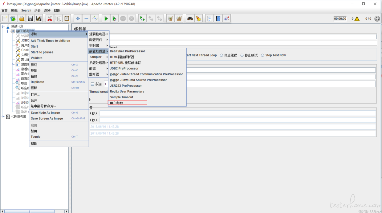Image resolution: width=382 pixels, height=213 pixels.
Task: Select the 停止线程 radio button
Action: click(x=221, y=55)
